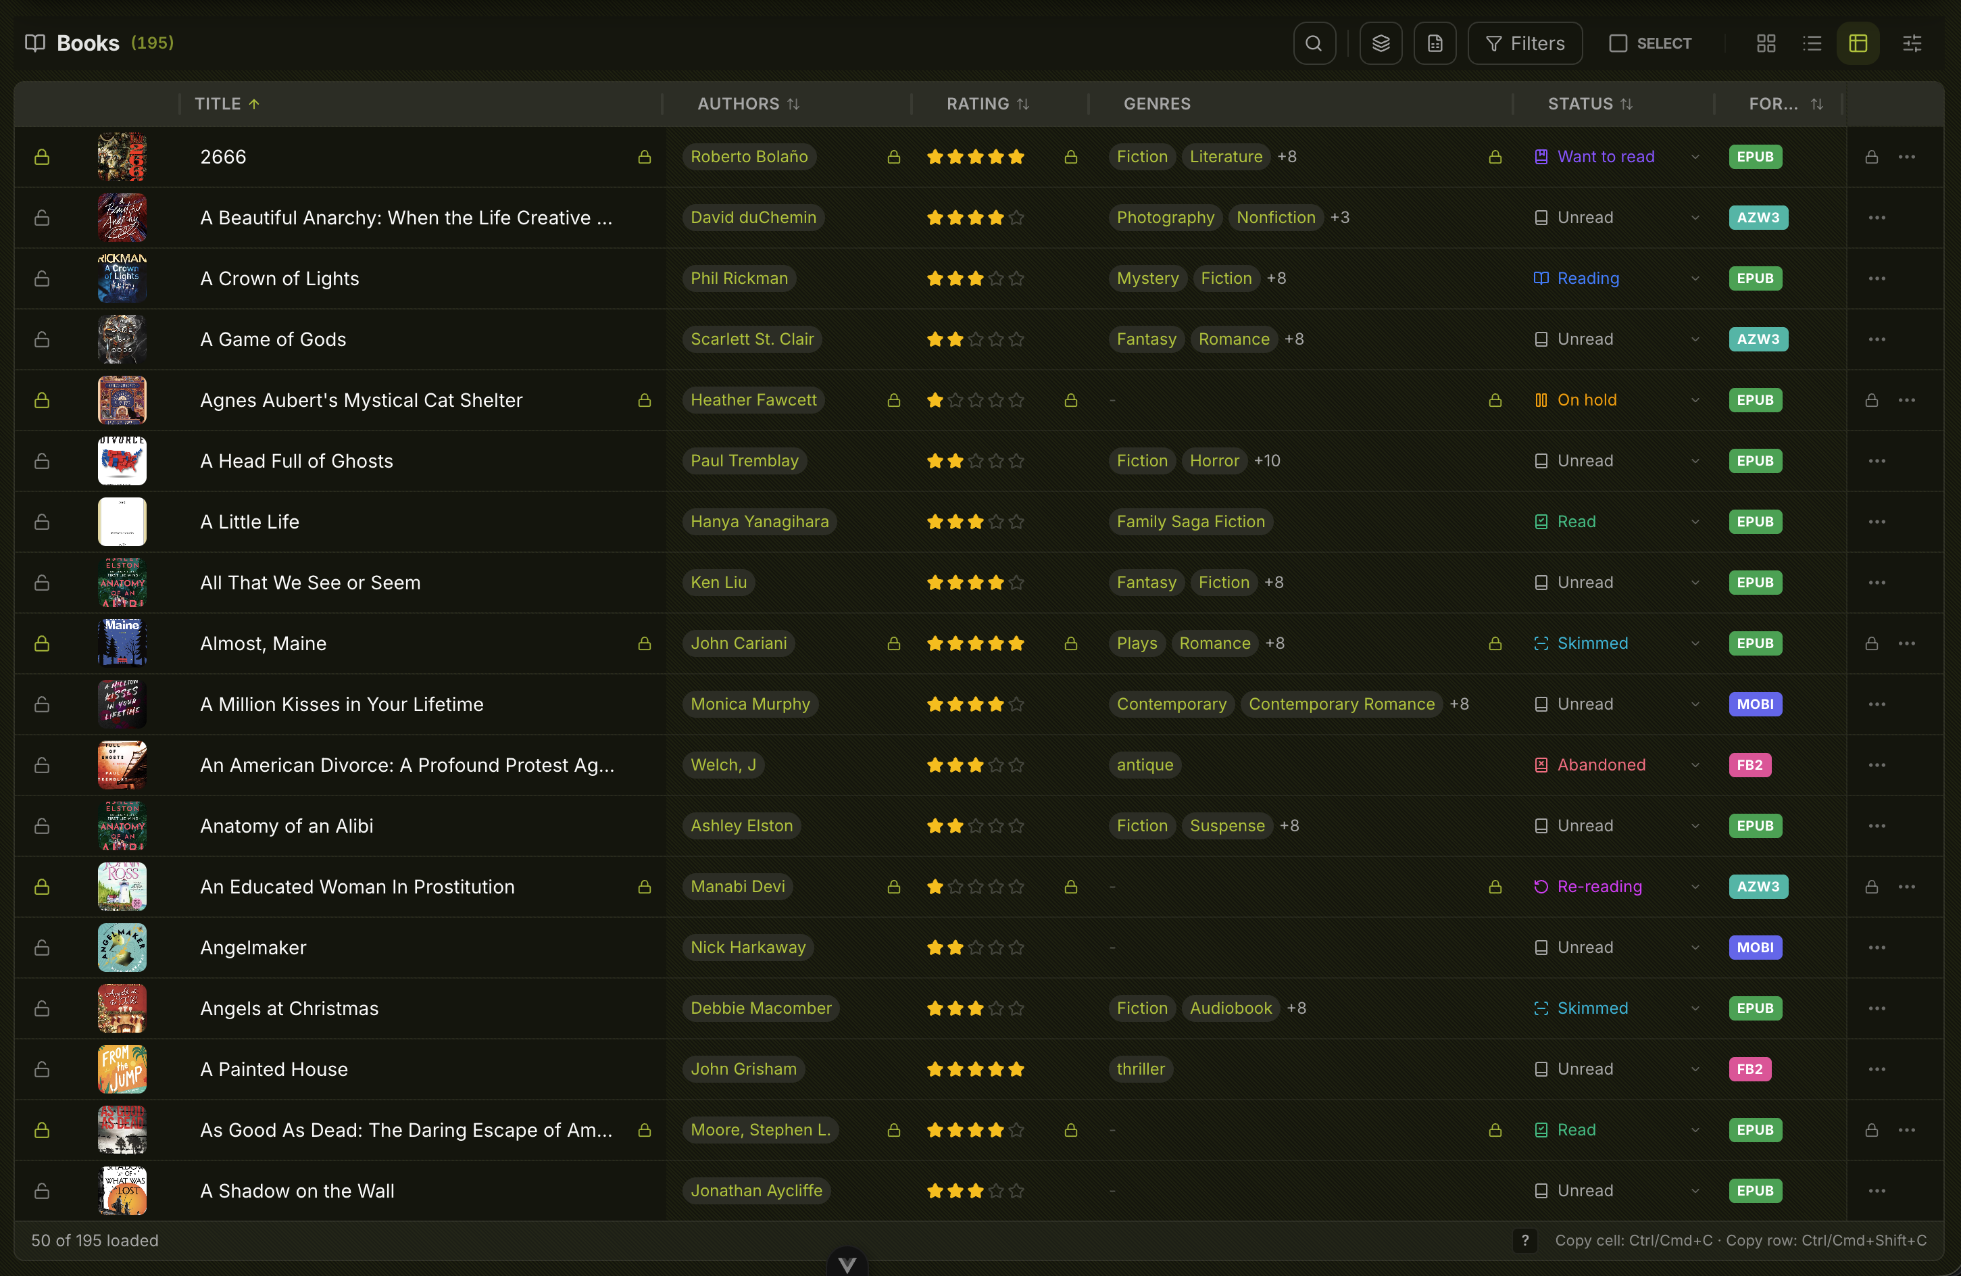Expand status dropdown for 2666 Want to read
Image resolution: width=1961 pixels, height=1276 pixels.
click(x=1695, y=157)
